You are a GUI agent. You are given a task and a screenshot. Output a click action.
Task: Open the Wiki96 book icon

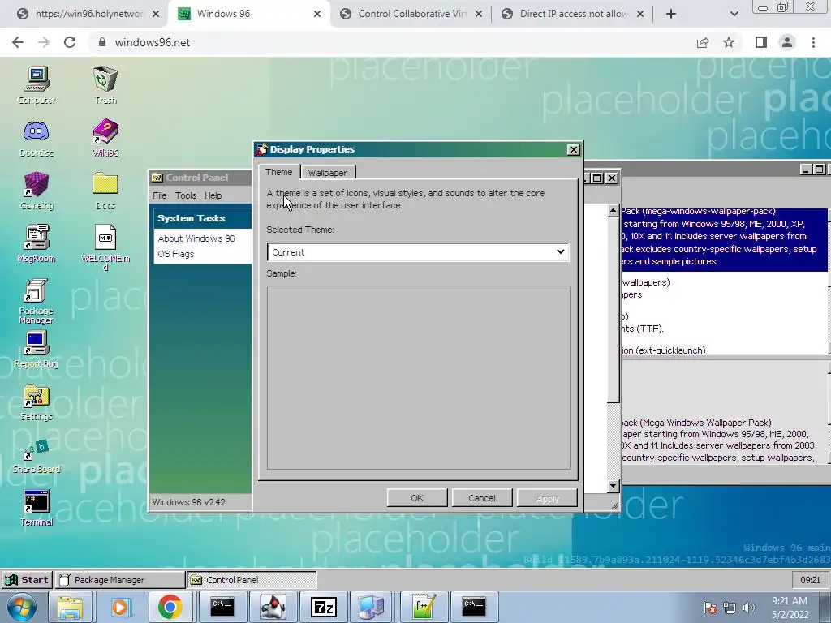[105, 138]
